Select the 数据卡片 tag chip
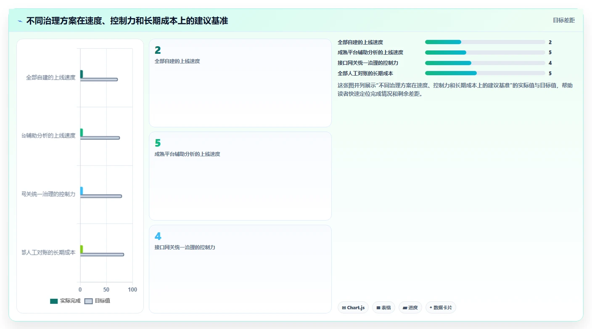592x329 pixels. 441,308
